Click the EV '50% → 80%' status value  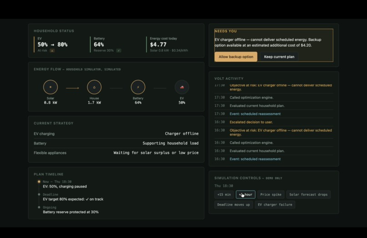pyautogui.click(x=52, y=45)
